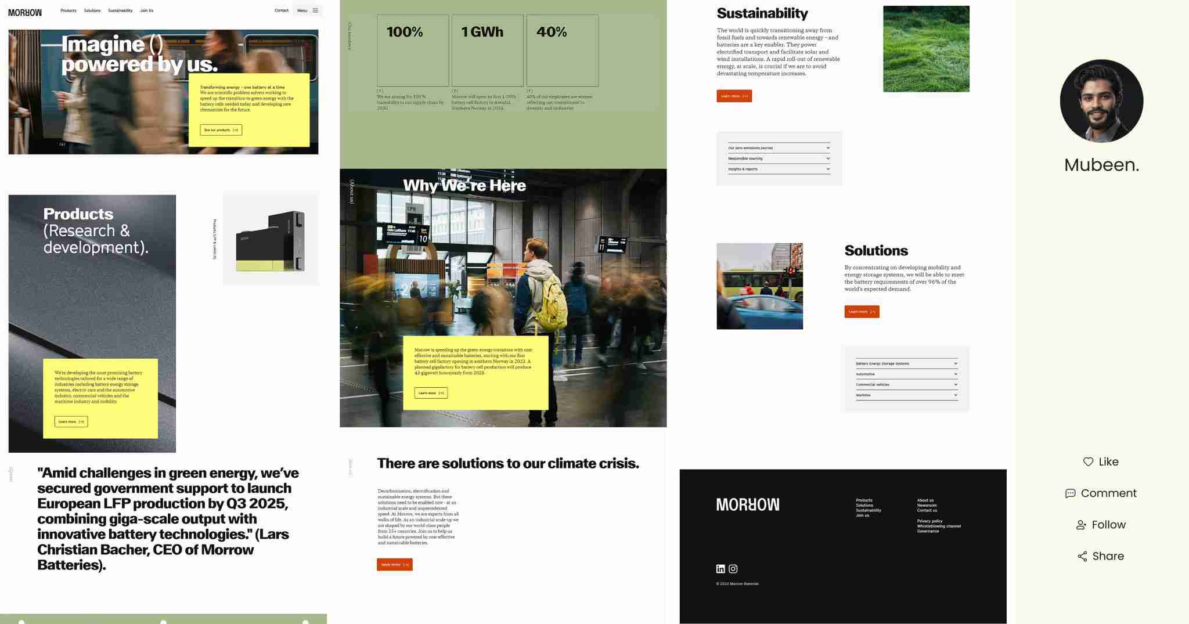Click the MORROW logo in header
1189x624 pixels.
pyautogui.click(x=25, y=12)
